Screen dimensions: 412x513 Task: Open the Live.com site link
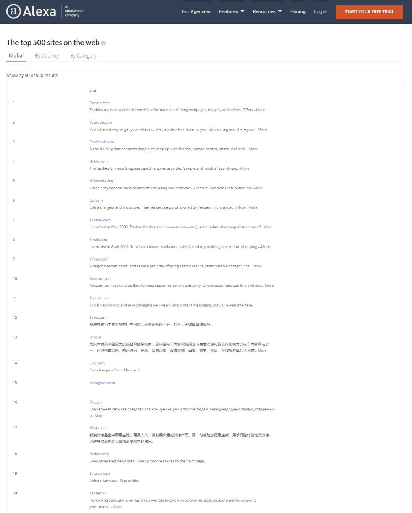click(x=97, y=363)
